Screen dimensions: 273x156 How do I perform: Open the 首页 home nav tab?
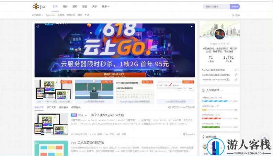[55, 7]
